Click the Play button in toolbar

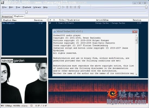63,7
